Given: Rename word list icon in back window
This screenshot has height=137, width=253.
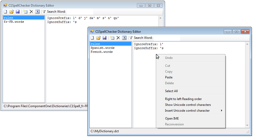Looking at the screenshot, I should point(37,12).
